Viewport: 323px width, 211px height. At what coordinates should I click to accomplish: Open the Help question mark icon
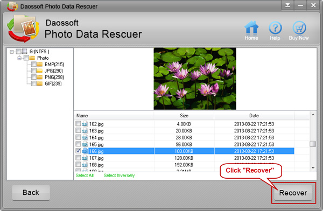(275, 27)
